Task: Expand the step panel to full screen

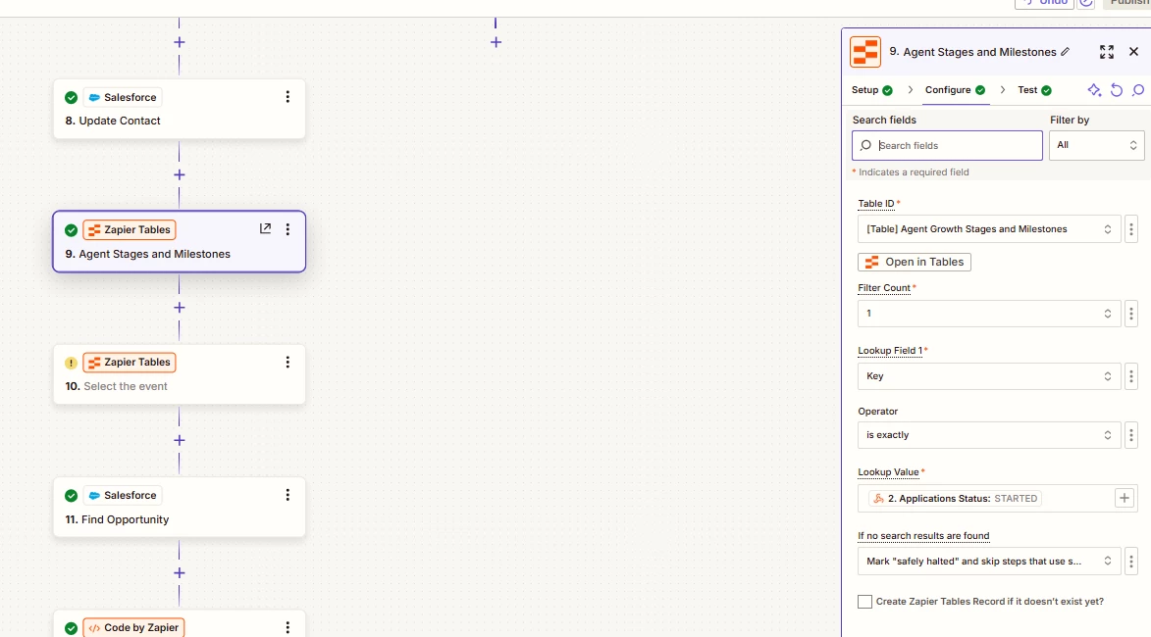Action: (x=1106, y=51)
